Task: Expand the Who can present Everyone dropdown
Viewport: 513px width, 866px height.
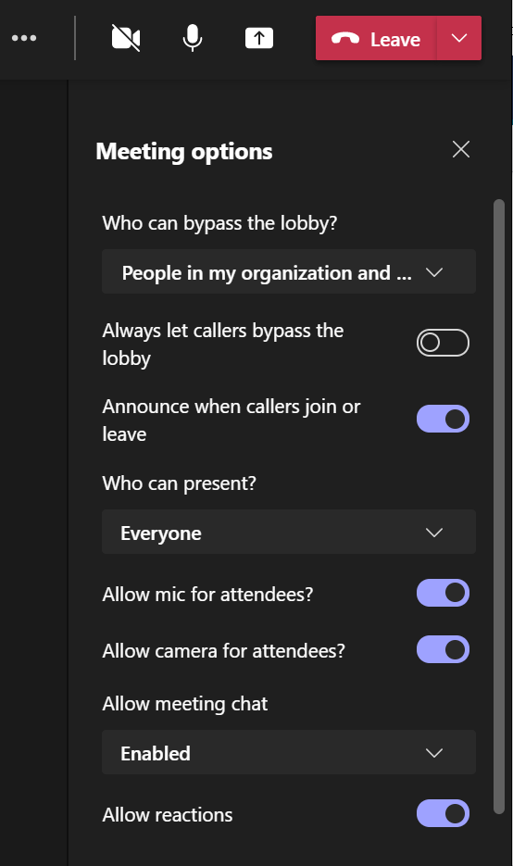Action: click(x=289, y=532)
